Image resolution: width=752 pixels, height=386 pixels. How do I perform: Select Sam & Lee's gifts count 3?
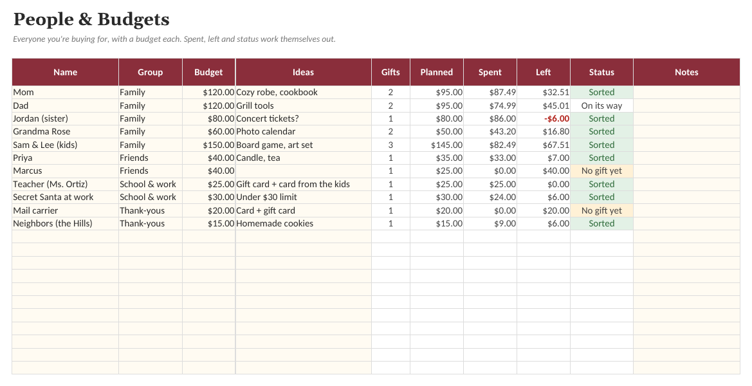[390, 145]
